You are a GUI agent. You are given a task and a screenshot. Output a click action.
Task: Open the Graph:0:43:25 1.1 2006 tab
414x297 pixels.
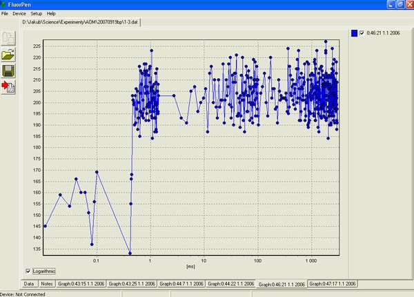coord(132,284)
